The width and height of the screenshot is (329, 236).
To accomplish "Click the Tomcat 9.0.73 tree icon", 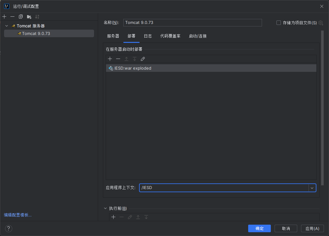I will coord(19,33).
